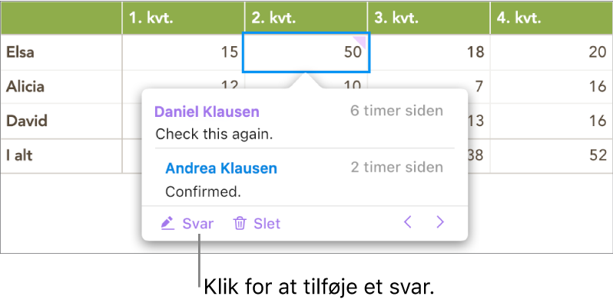Go to previous comment with left arrow

click(x=408, y=223)
